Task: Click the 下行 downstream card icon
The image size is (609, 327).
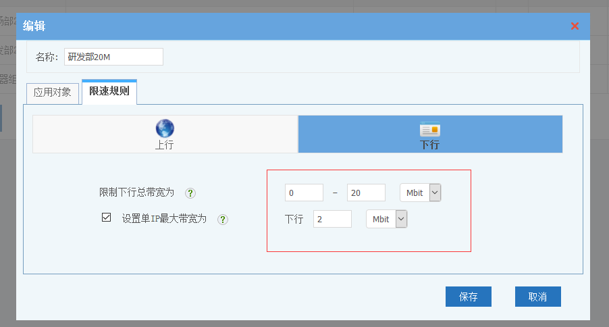Action: point(429,130)
